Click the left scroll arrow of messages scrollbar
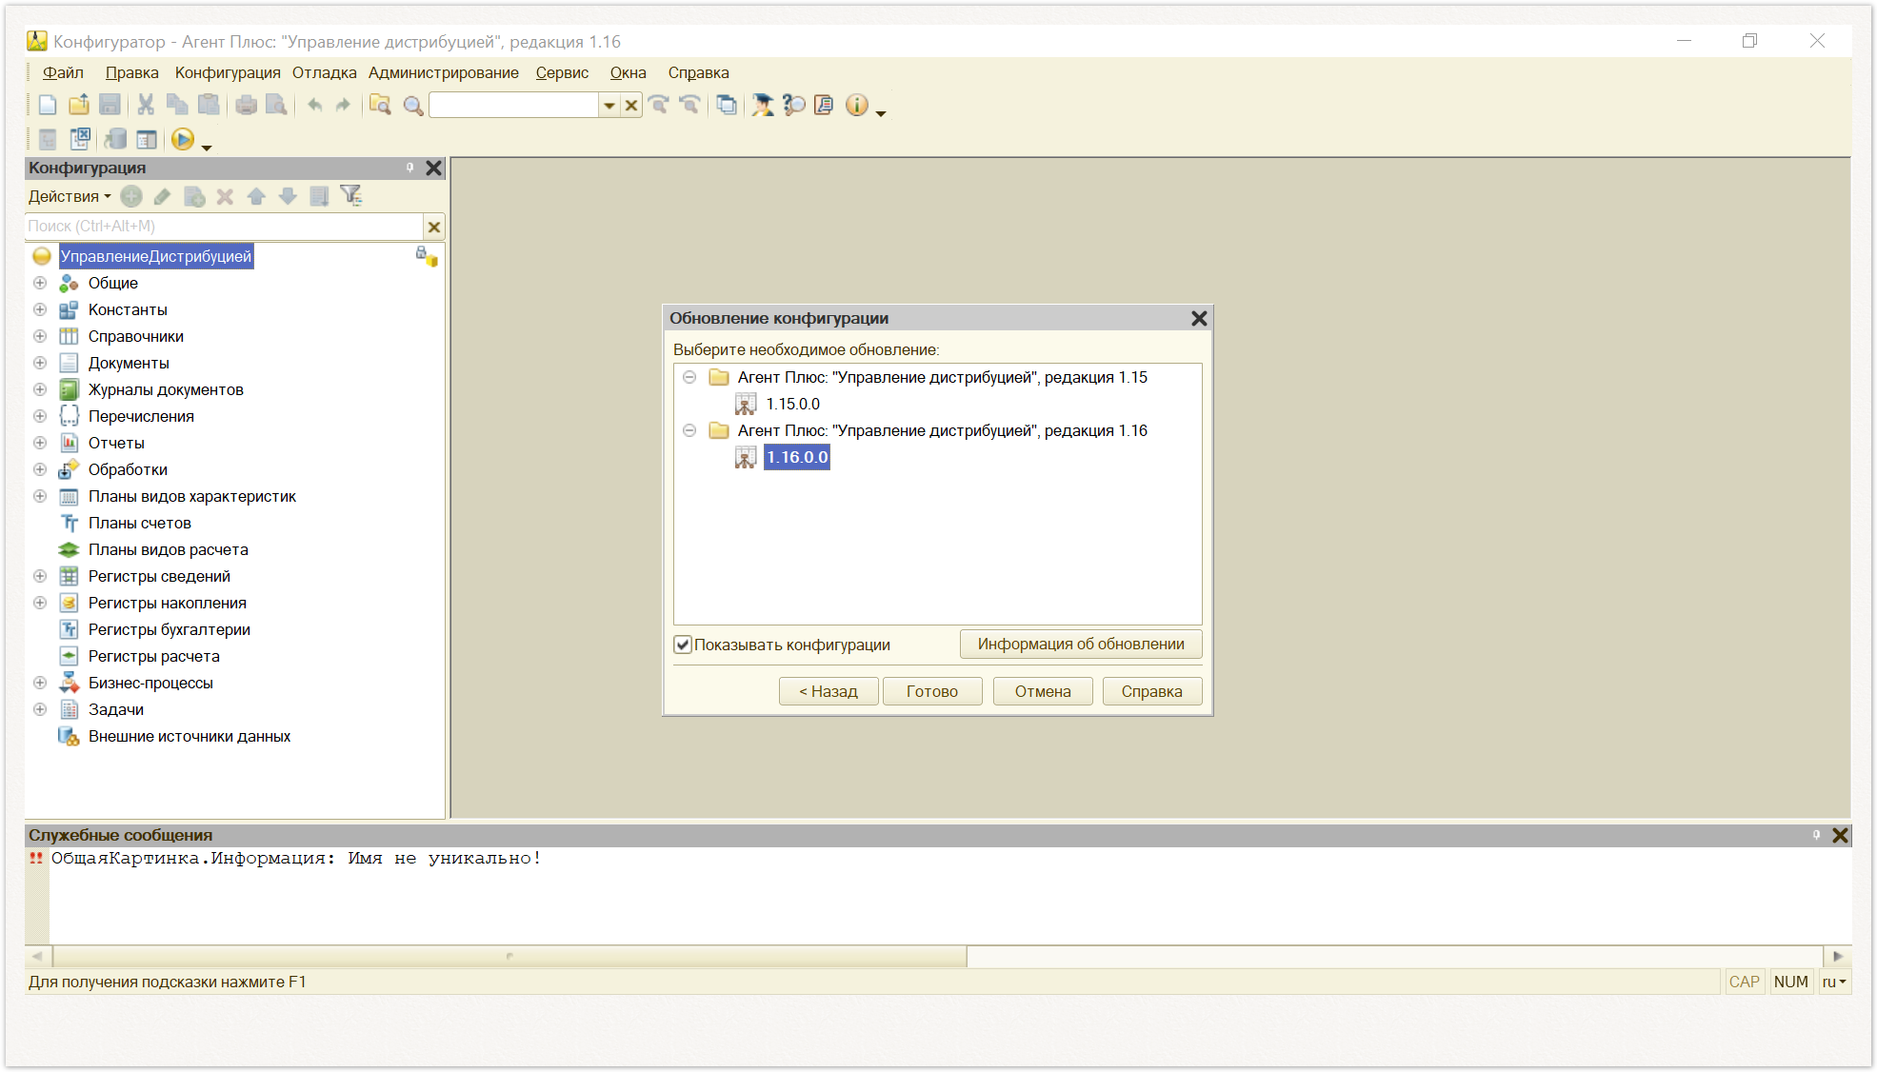This screenshot has width=1877, height=1072. pyautogui.click(x=37, y=956)
